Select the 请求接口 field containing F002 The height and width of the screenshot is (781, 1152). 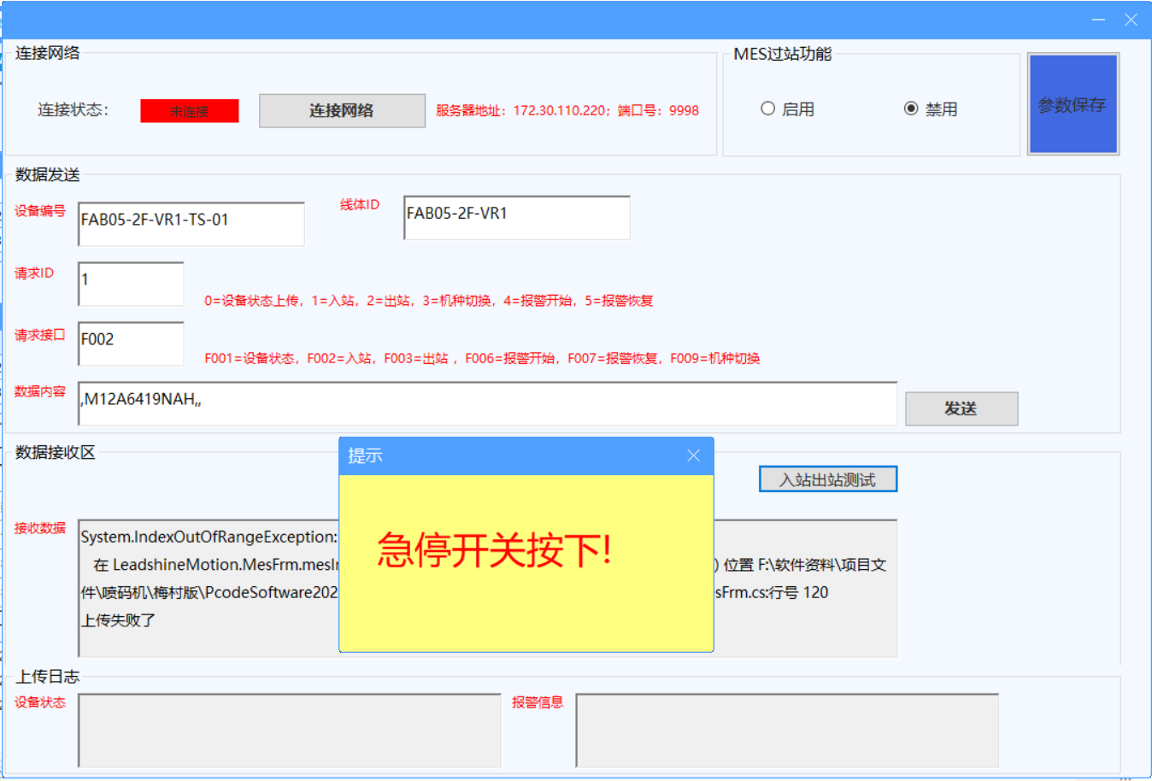[131, 344]
